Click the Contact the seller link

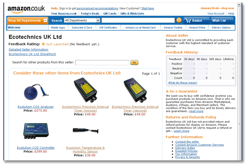[187, 142]
